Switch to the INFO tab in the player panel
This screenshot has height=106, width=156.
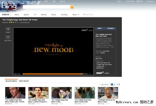click(x=100, y=28)
